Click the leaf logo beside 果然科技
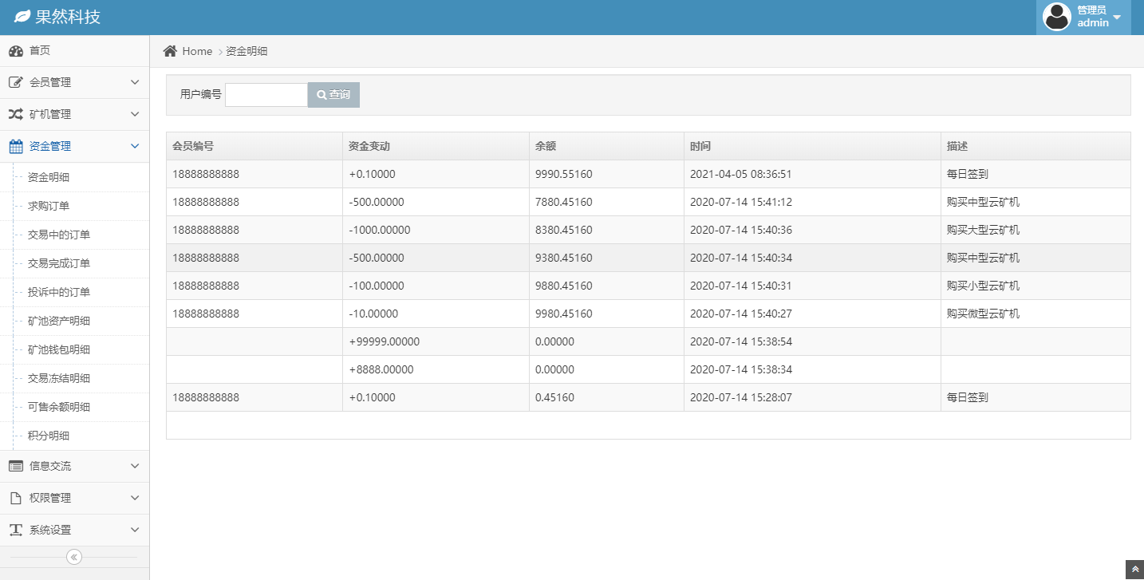The width and height of the screenshot is (1144, 580). (x=22, y=17)
